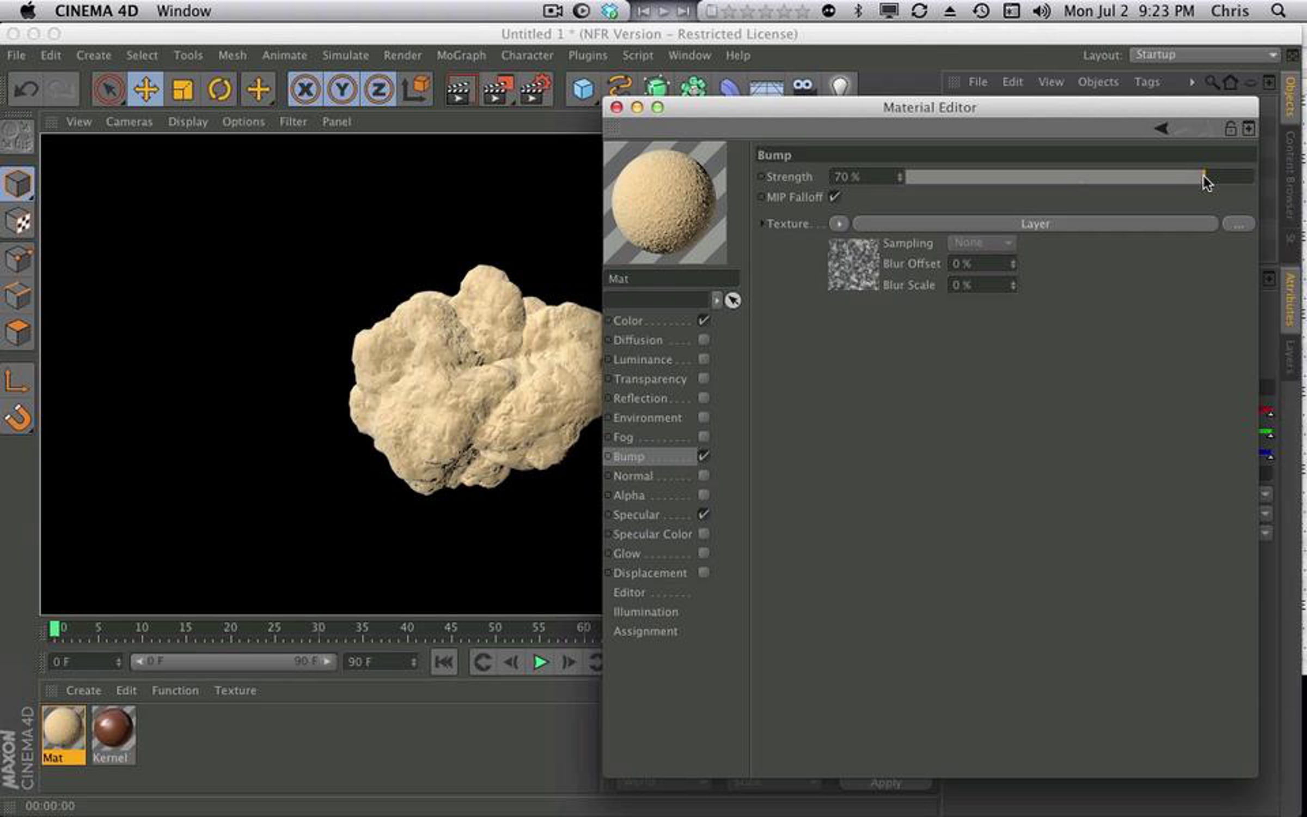Toggle the MIP Falloff checkbox
Image resolution: width=1307 pixels, height=817 pixels.
point(834,197)
